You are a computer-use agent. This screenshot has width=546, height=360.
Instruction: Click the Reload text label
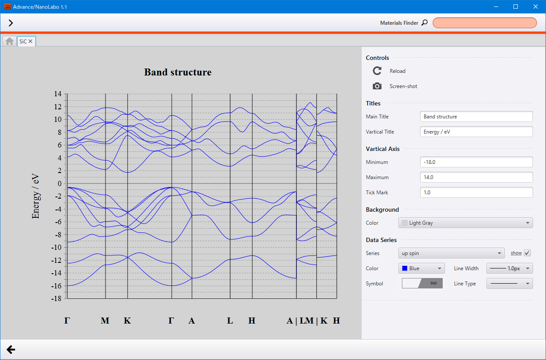[398, 71]
